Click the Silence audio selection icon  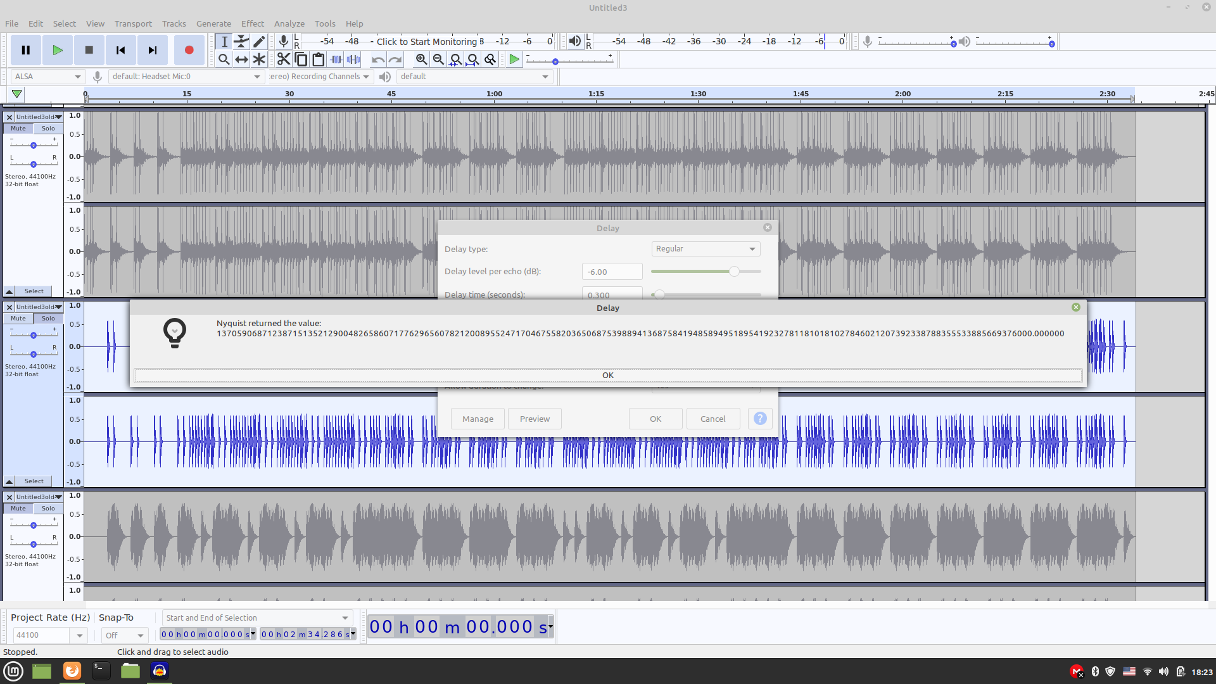(x=353, y=60)
